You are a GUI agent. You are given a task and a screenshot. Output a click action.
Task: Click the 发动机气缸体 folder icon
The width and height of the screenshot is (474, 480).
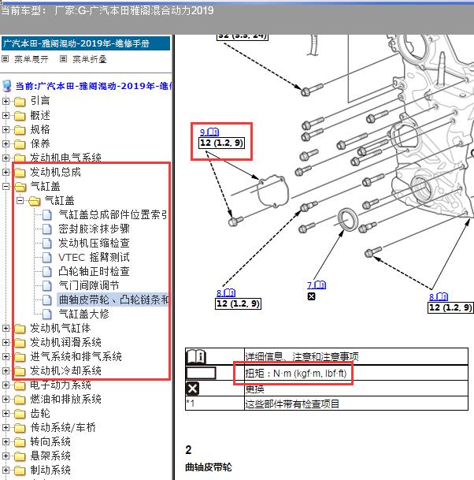tap(20, 329)
